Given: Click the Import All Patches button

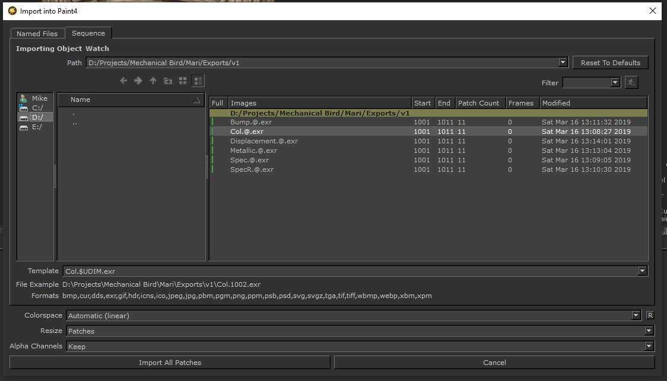Looking at the screenshot, I should click(170, 362).
